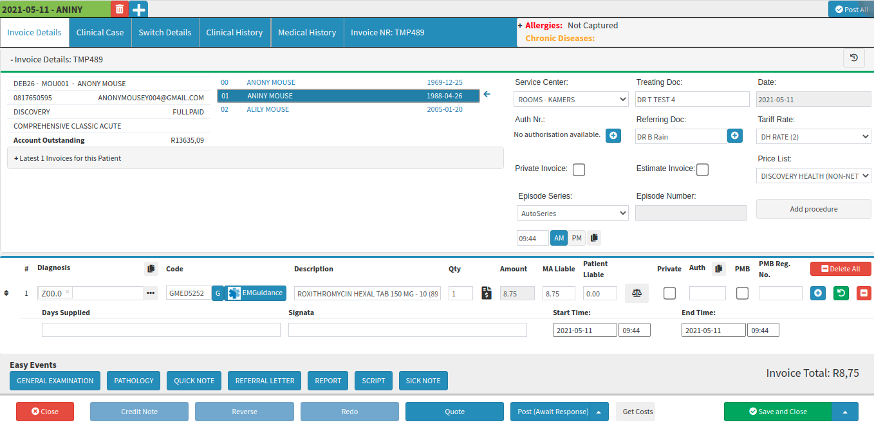The image size is (874, 427).
Task: Switch to the Clinical Case tab
Action: [x=100, y=32]
